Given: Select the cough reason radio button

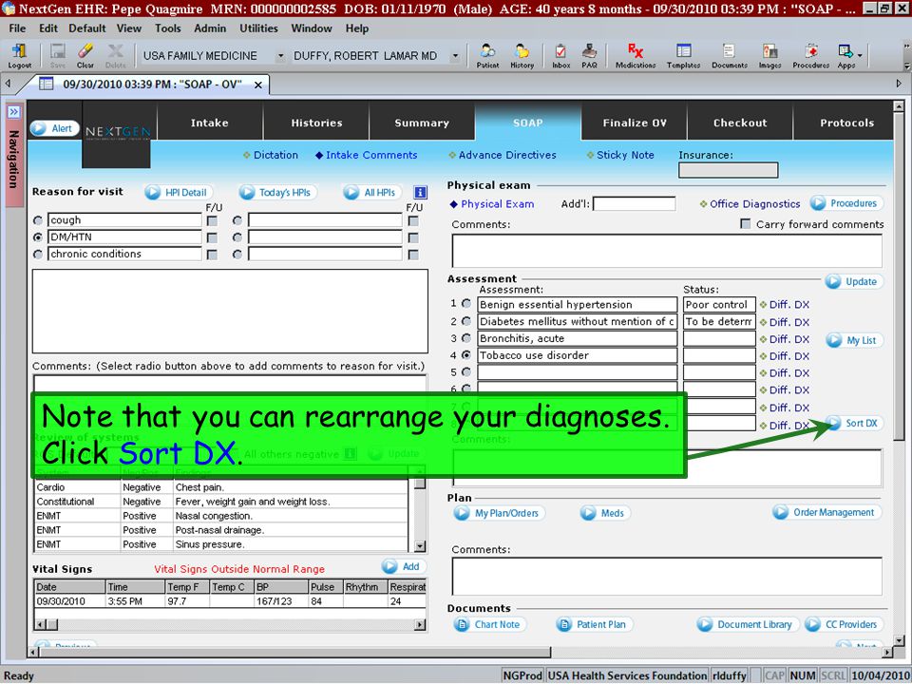Looking at the screenshot, I should point(38,220).
